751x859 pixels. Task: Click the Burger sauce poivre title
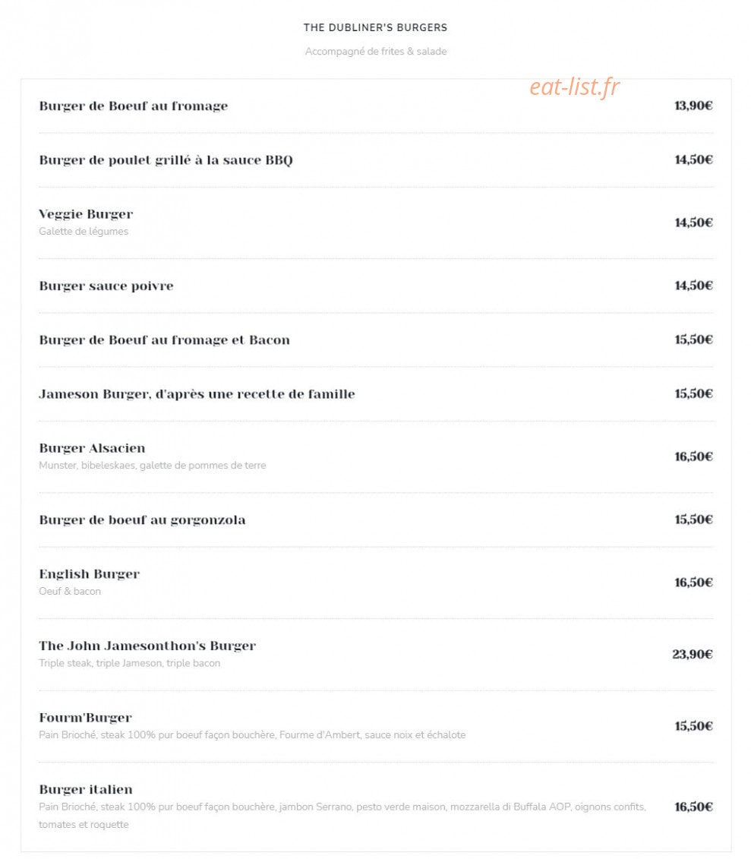click(106, 286)
